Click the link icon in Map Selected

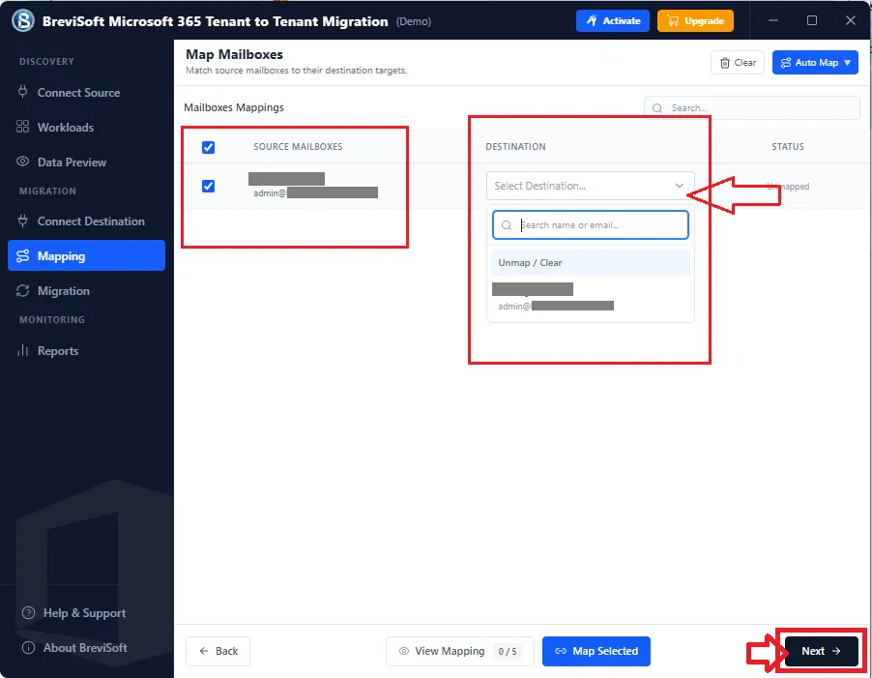tap(561, 651)
